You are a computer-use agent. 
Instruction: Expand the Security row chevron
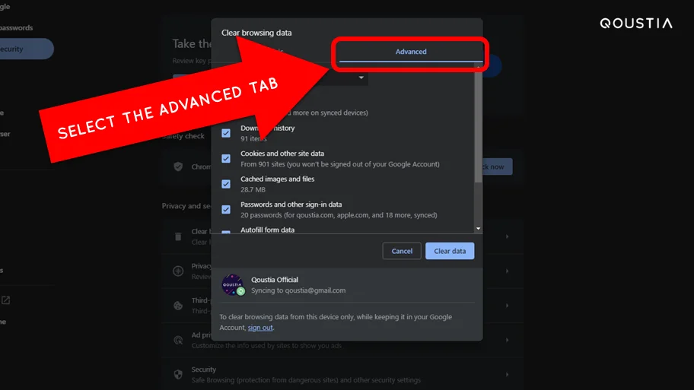508,375
